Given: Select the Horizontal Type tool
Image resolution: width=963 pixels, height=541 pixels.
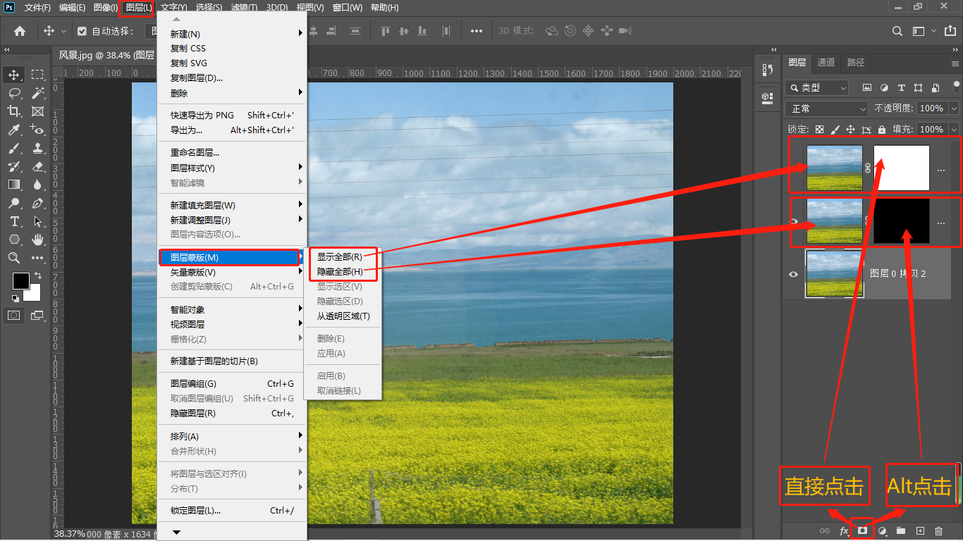Looking at the screenshot, I should coord(14,221).
